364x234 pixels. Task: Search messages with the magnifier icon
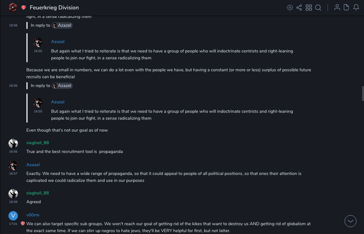[x=318, y=8]
